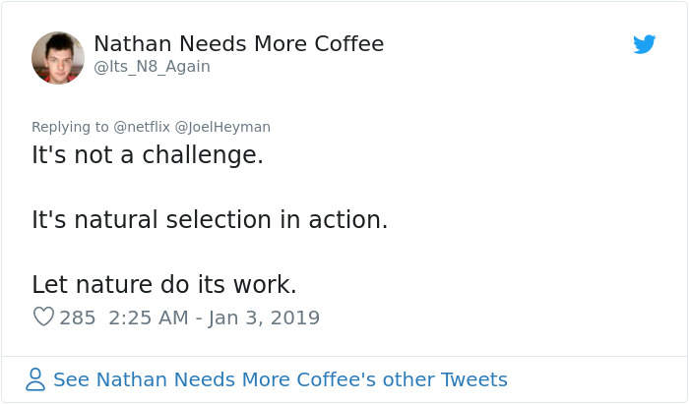This screenshot has height=404, width=689.
Task: Click the 285 likes count
Action: (x=78, y=317)
